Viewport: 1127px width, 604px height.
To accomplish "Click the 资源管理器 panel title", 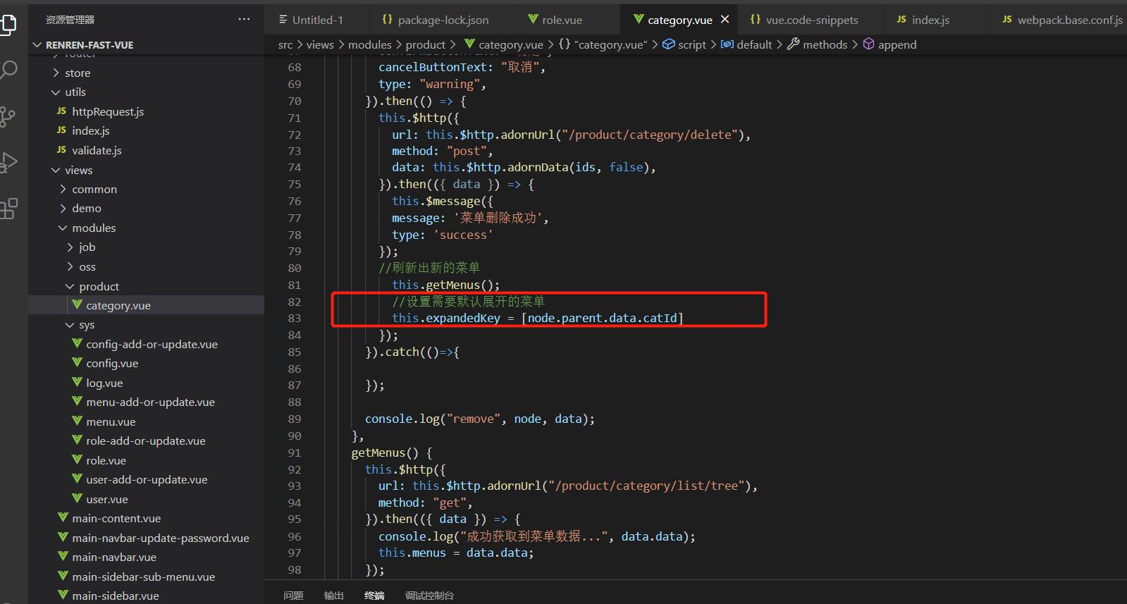I will pos(70,20).
